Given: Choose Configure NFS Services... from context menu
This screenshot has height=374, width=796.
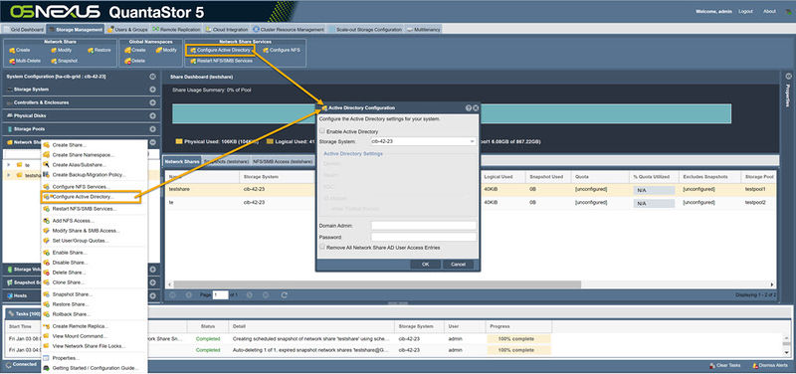Looking at the screenshot, I should click(x=82, y=187).
